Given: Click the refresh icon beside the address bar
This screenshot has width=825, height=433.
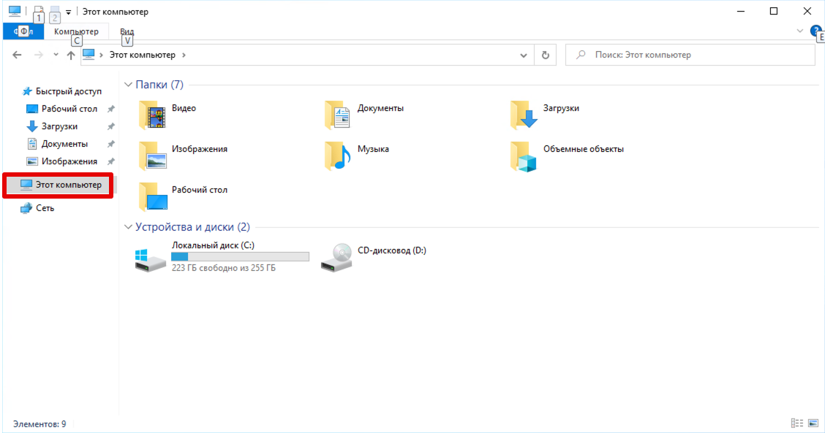Looking at the screenshot, I should [x=545, y=55].
